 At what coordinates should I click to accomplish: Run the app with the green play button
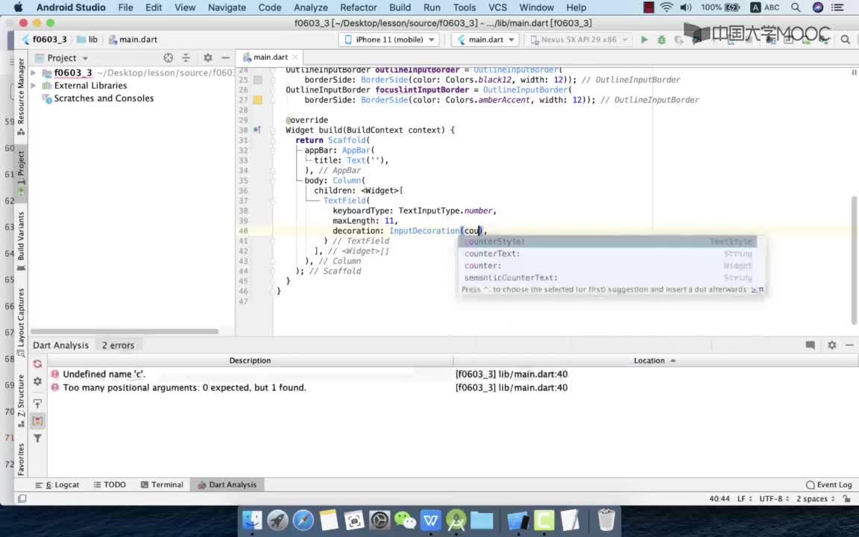(644, 40)
